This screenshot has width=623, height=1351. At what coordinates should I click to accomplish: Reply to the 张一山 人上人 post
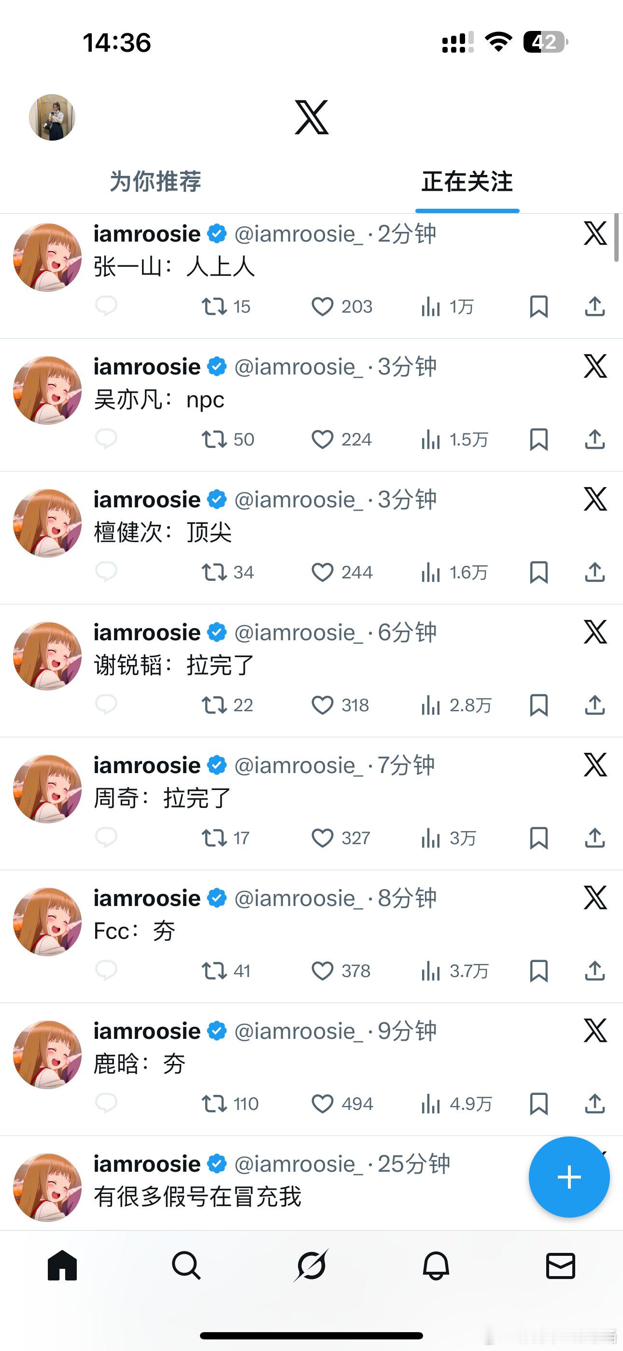click(106, 306)
